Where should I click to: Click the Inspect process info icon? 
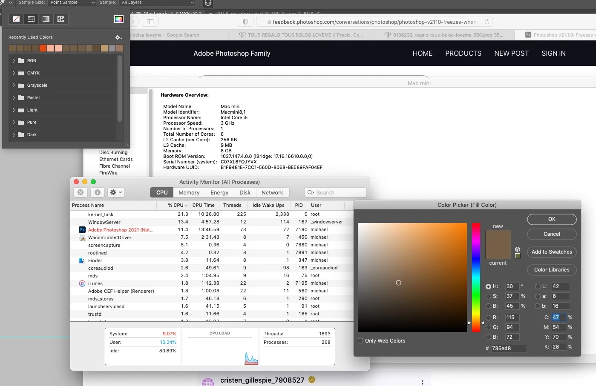tap(98, 192)
